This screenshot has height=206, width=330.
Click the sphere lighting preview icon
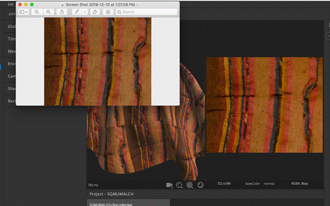point(200,185)
